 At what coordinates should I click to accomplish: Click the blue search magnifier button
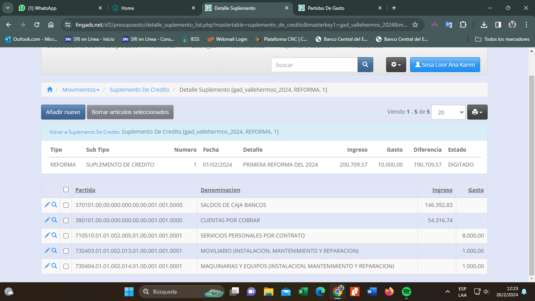pos(365,65)
